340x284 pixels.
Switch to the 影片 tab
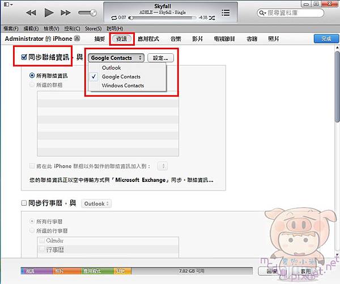(197, 39)
